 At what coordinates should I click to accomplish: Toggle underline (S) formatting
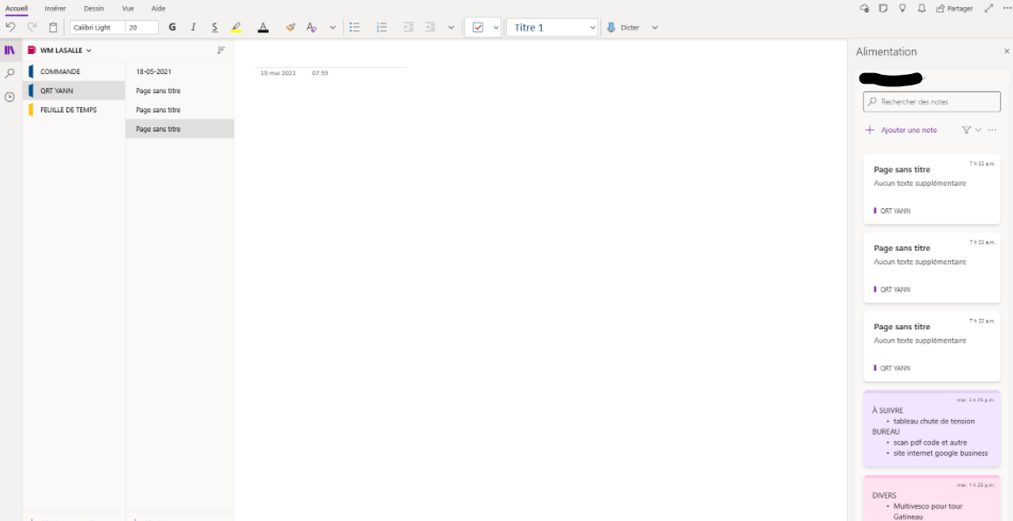215,27
